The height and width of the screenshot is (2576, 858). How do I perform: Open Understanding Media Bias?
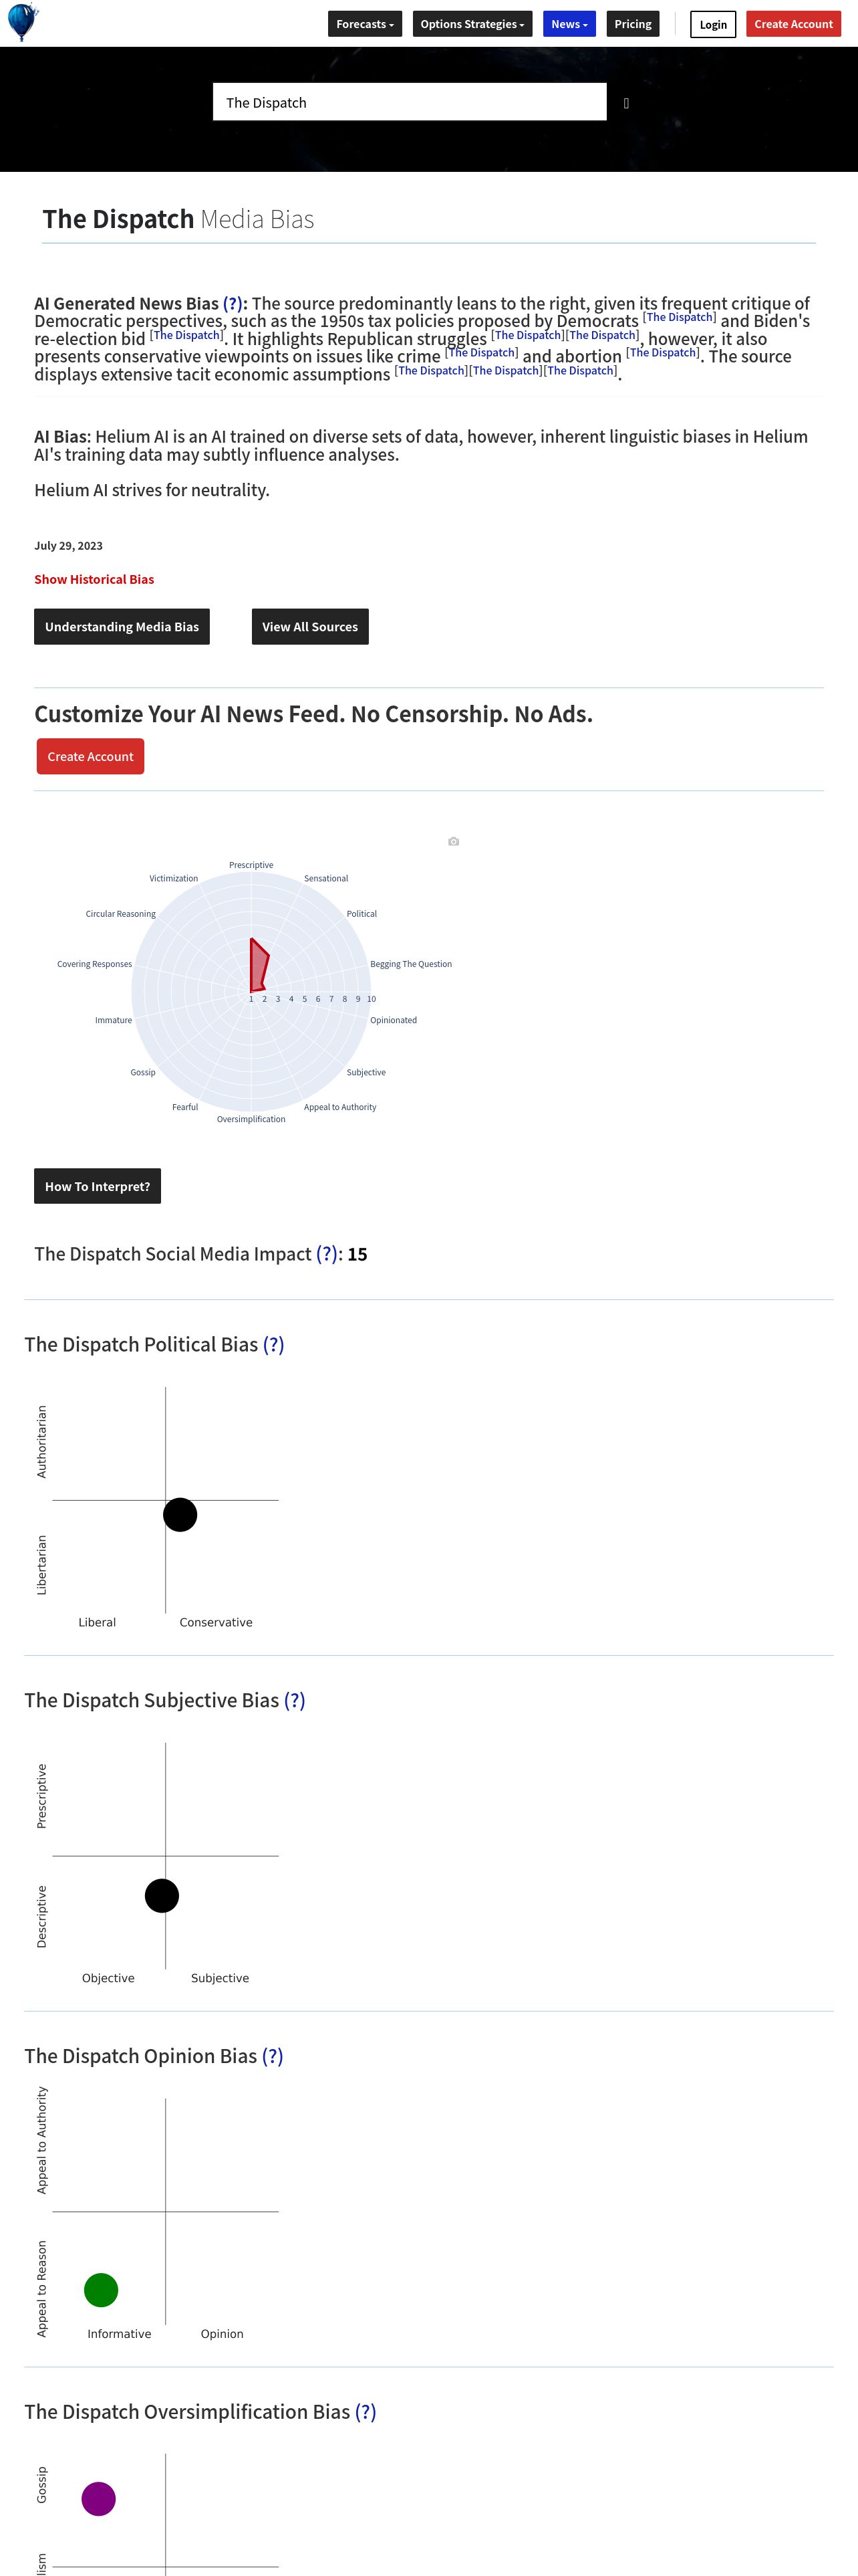point(122,627)
